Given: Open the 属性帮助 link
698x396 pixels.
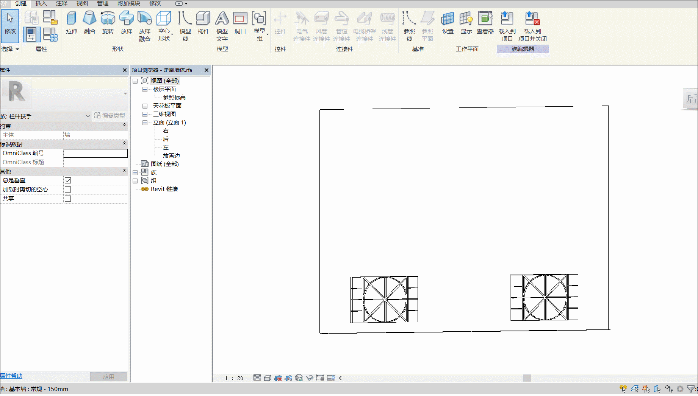Looking at the screenshot, I should 11,376.
